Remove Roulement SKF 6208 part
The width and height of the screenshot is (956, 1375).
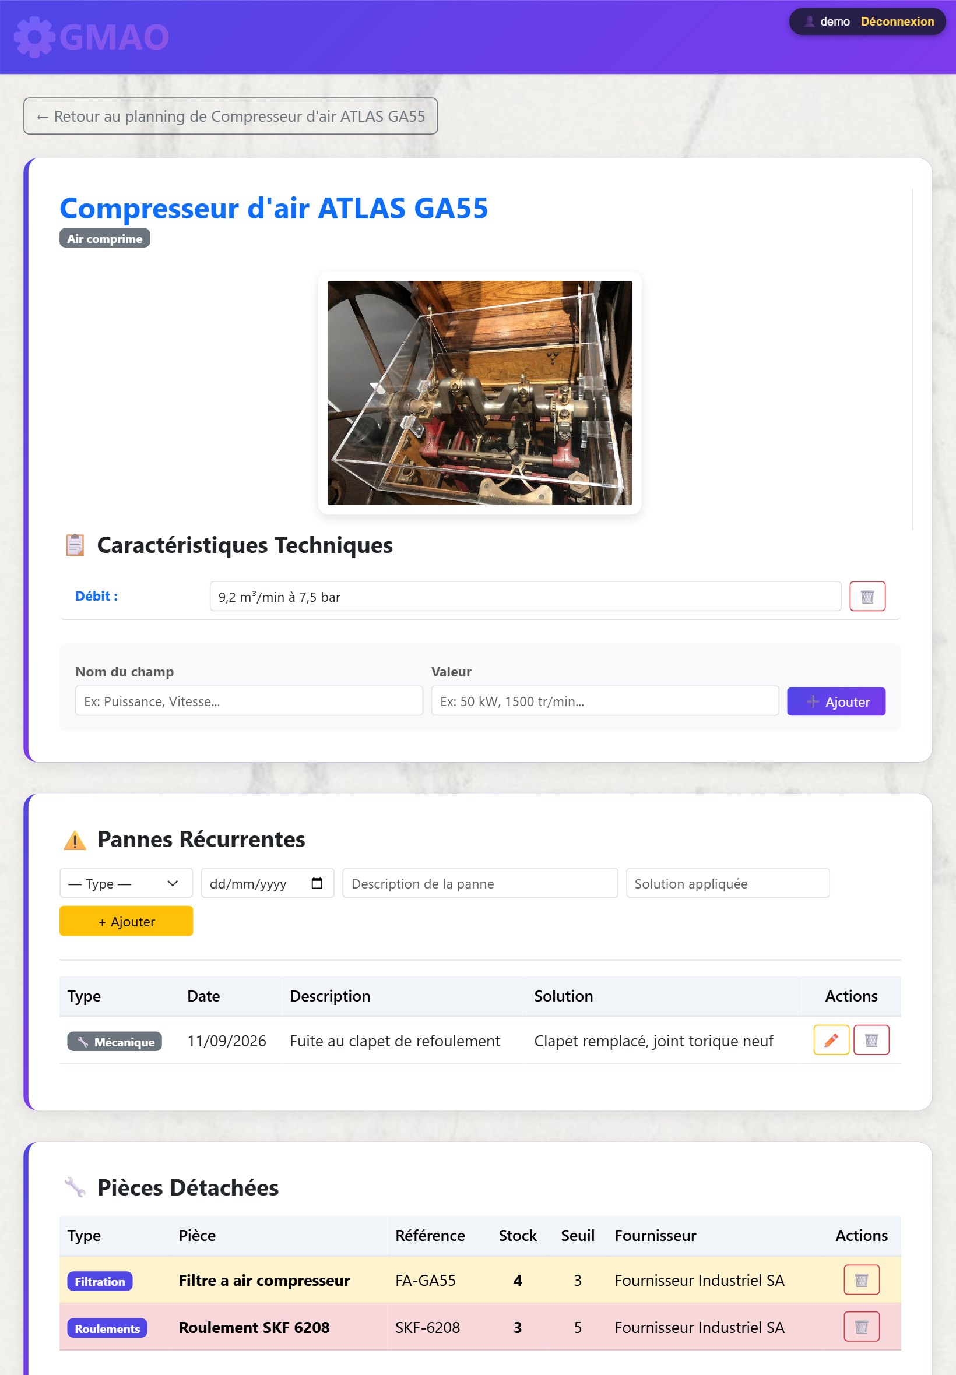click(862, 1327)
